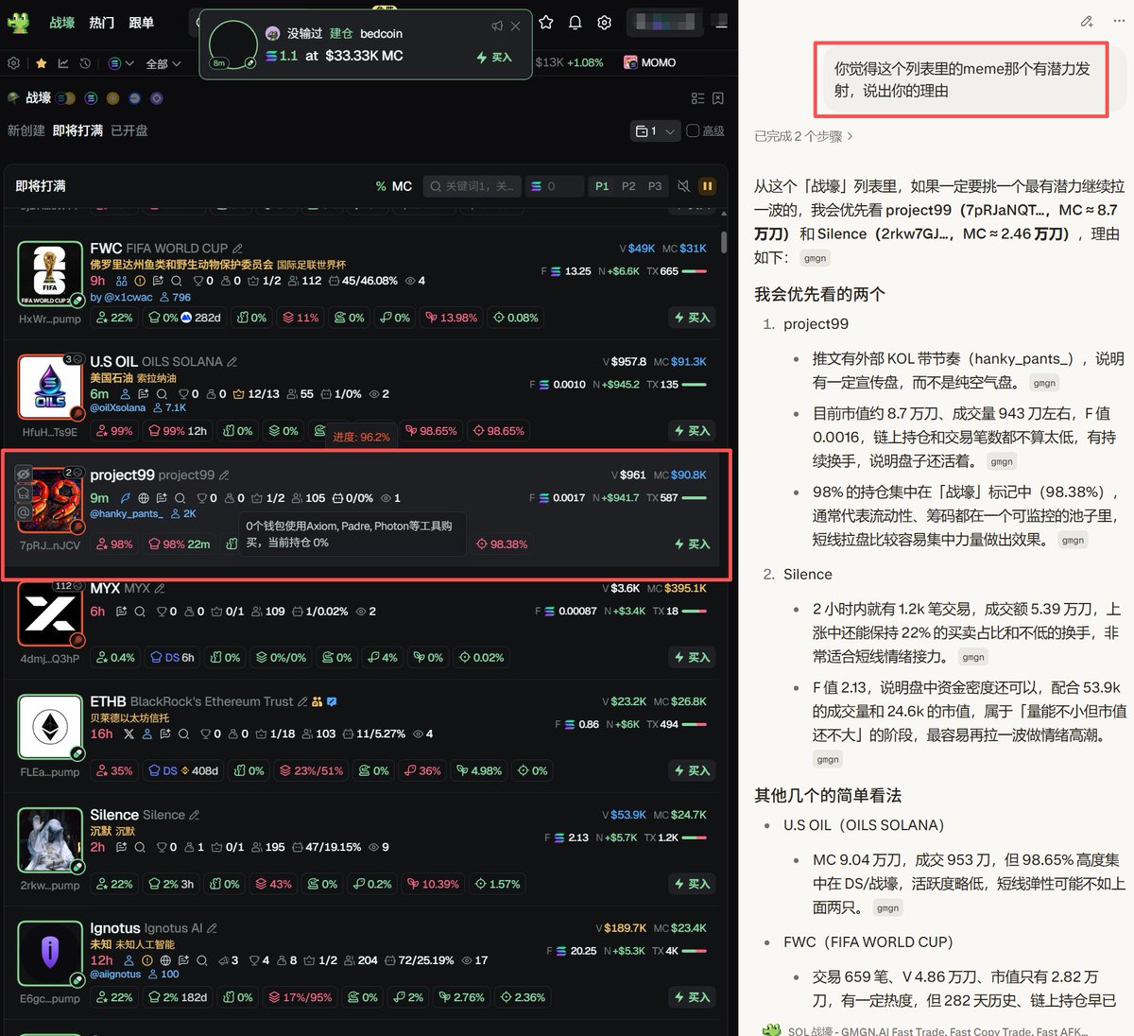Search the MYX token via magnifier icon
The height and width of the screenshot is (1036, 1134).
click(140, 612)
